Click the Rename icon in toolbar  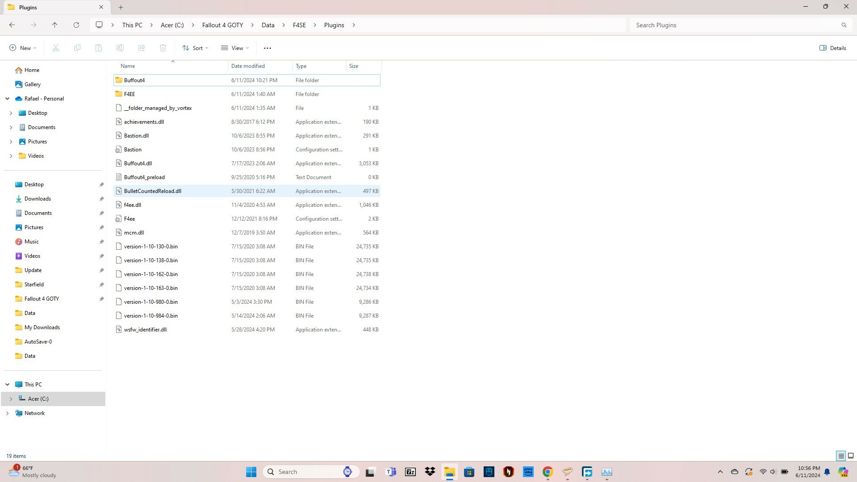click(x=120, y=48)
